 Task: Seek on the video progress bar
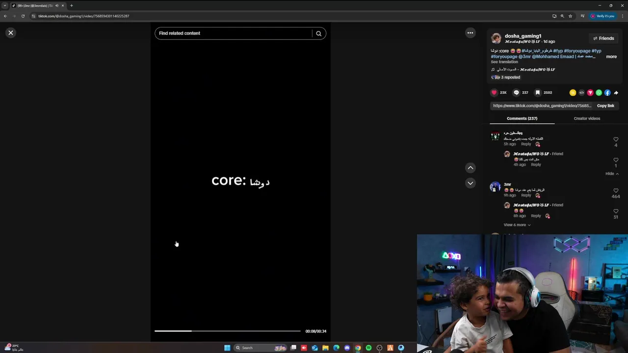(x=228, y=331)
